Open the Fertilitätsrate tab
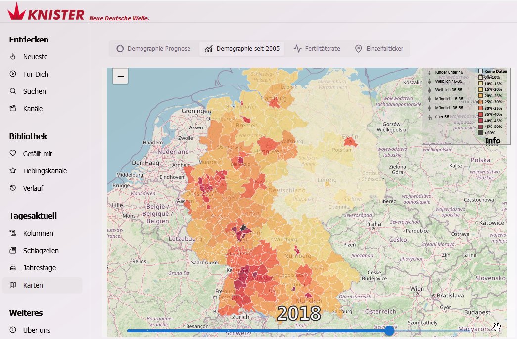 [x=317, y=49]
